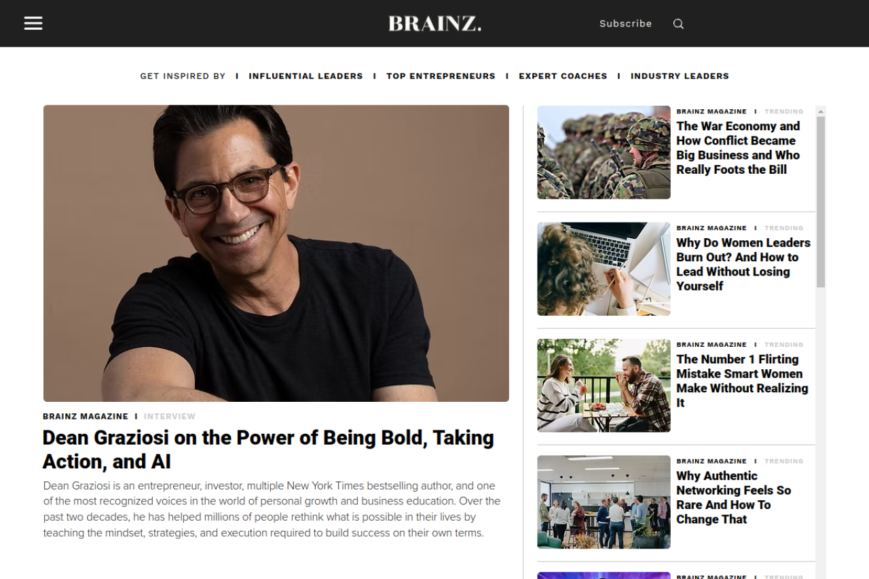Click the Get Inspired By label
The width and height of the screenshot is (869, 579).
coord(183,76)
